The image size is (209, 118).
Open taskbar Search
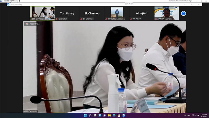tap(90, 115)
